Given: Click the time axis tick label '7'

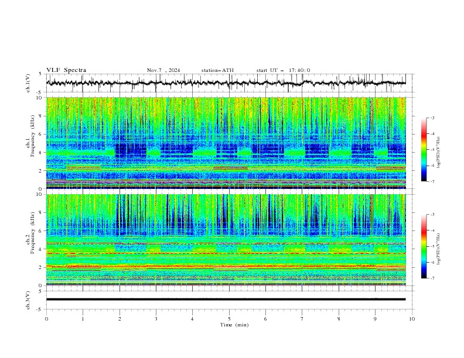Looking at the screenshot, I should [302, 319].
